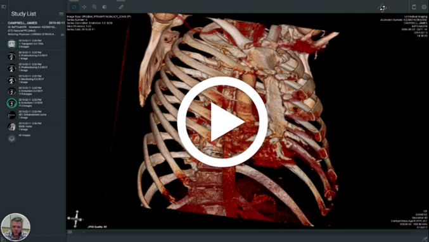Open series 3 Premonitoring thumbnail

pyautogui.click(x=11, y=68)
